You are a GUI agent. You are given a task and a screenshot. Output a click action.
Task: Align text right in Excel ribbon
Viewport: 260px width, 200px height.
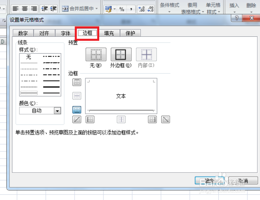[x=34, y=9]
